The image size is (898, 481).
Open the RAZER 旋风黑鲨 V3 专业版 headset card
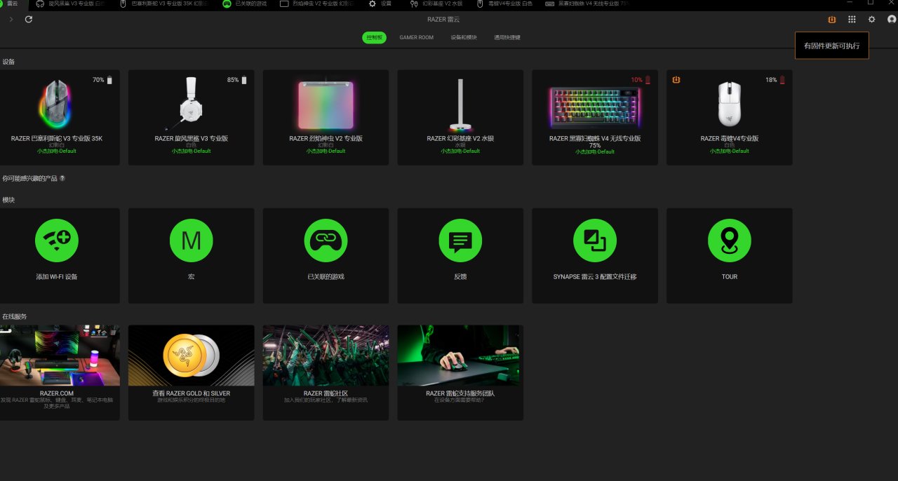coord(191,117)
